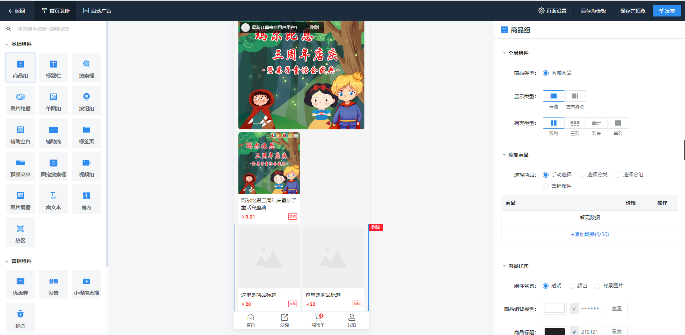Add the 视频组 video component

click(x=87, y=166)
